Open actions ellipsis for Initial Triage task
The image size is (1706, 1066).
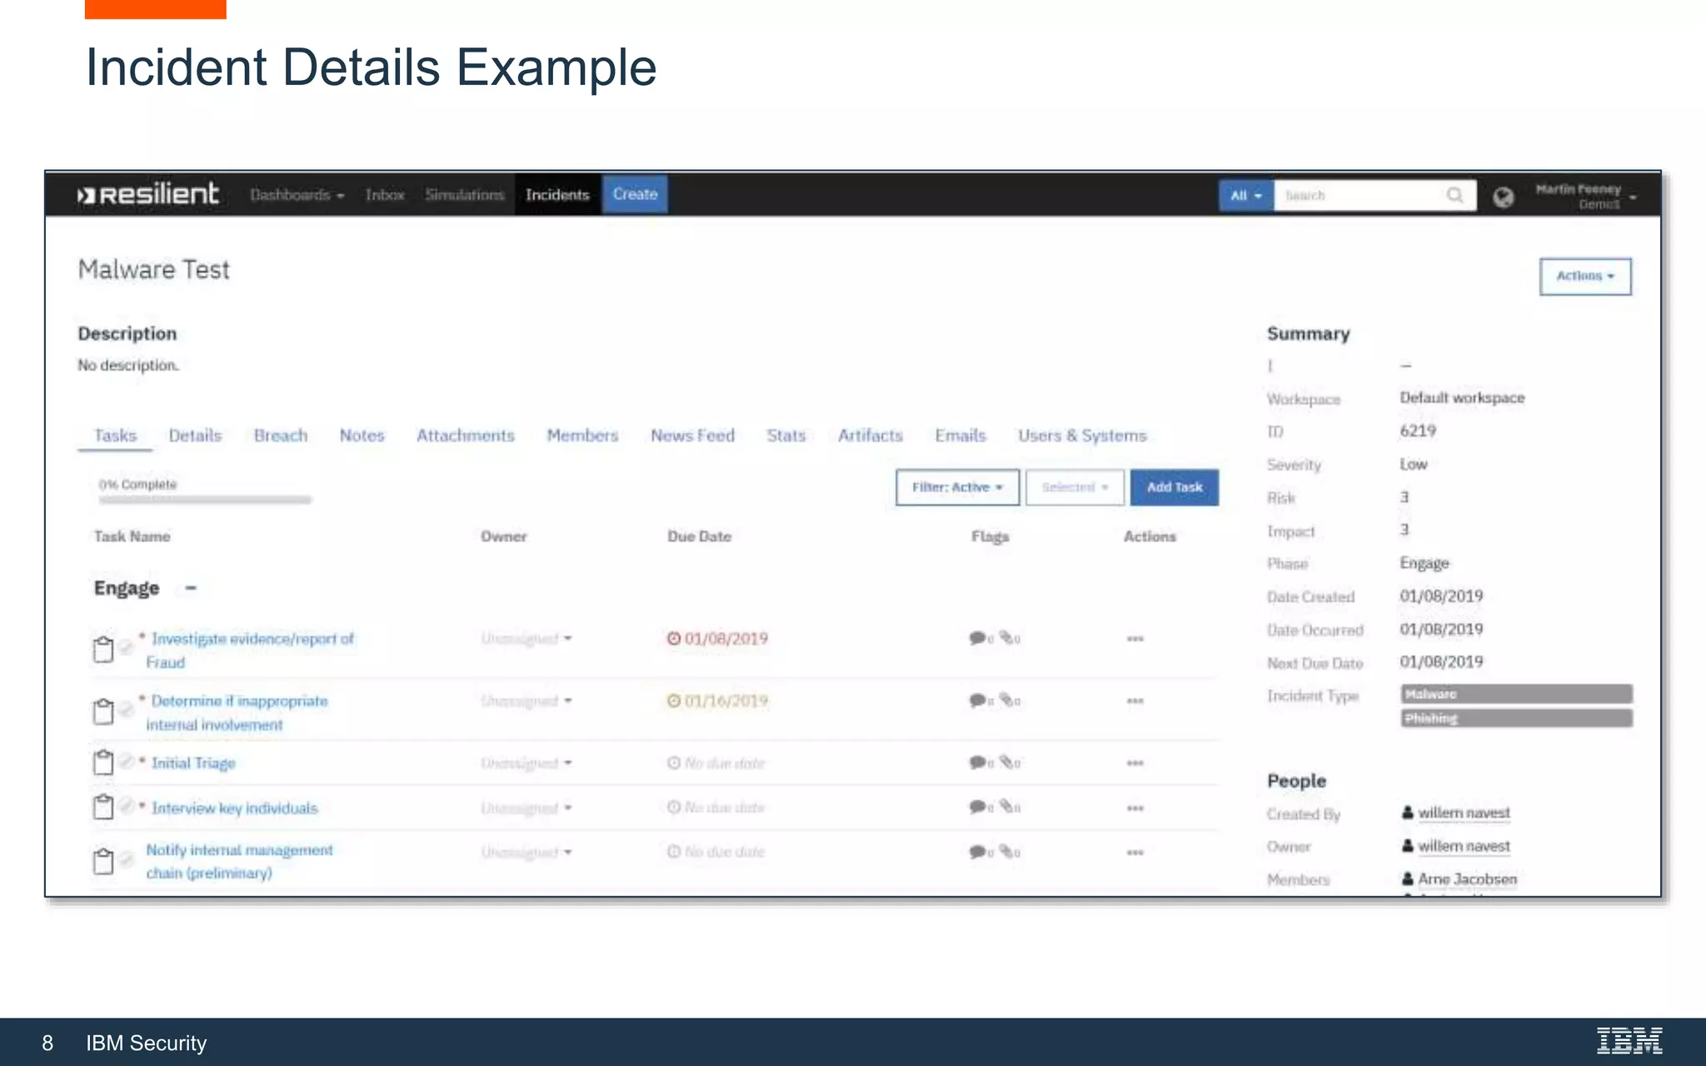point(1135,763)
